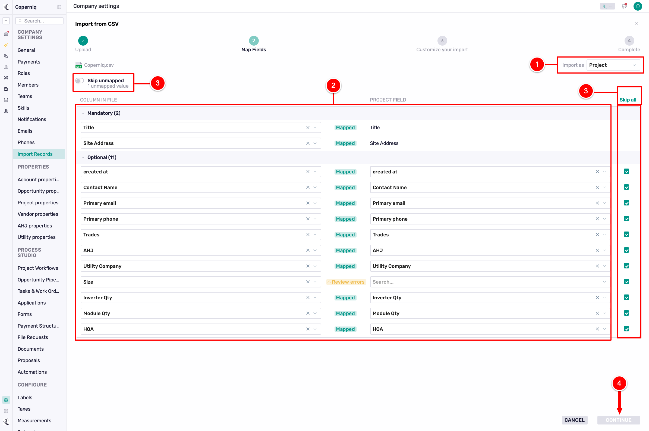Uncheck the Primary email row checkbox

tap(626, 203)
